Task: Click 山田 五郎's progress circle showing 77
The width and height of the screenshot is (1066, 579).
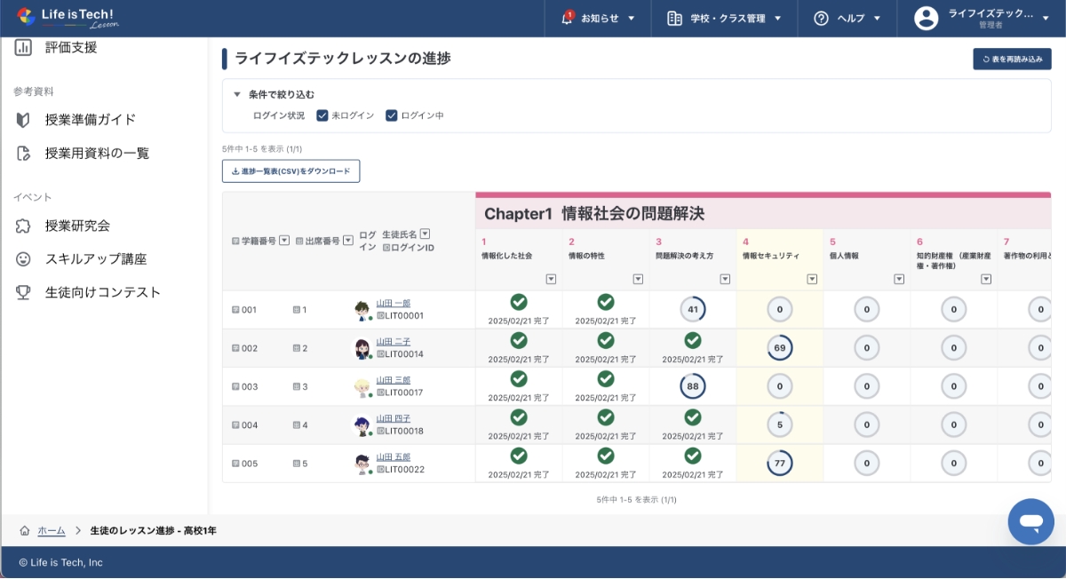Action: (x=780, y=464)
